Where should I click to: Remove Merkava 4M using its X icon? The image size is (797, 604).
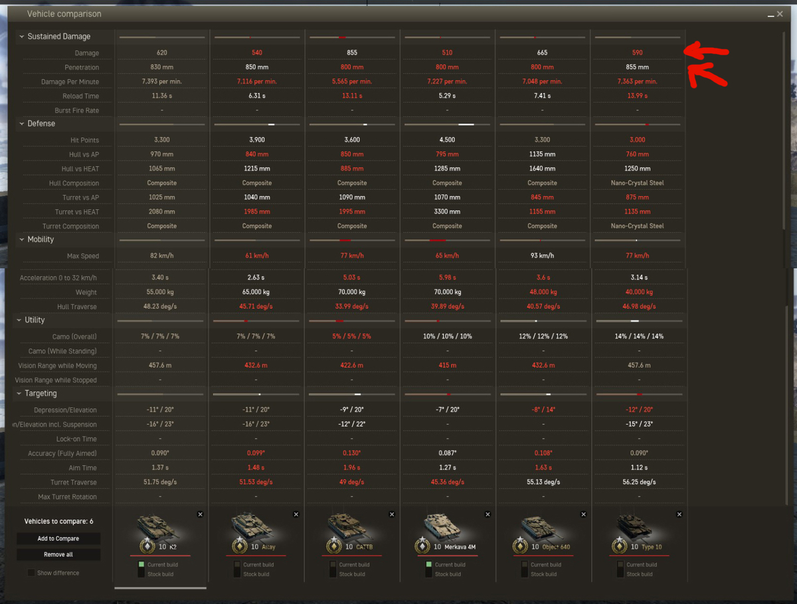coord(488,514)
